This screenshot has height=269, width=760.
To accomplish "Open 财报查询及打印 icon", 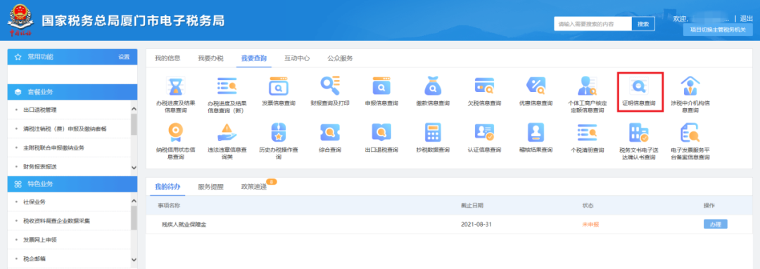I will point(330,86).
